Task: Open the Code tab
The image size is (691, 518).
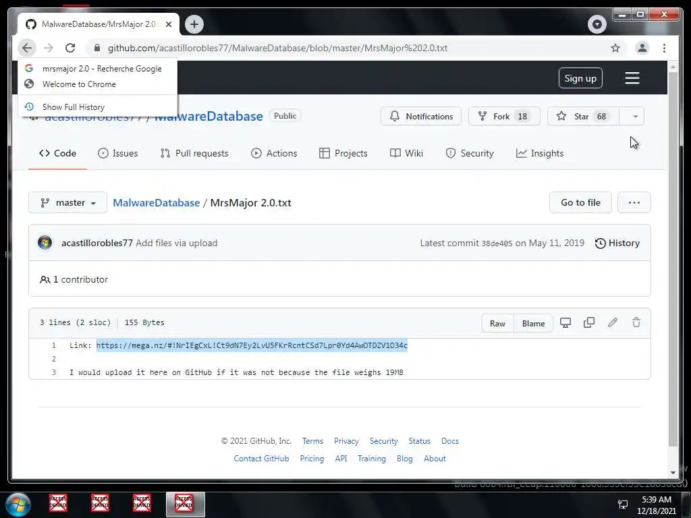Action: point(58,153)
